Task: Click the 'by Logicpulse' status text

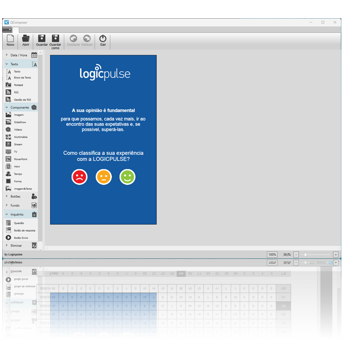Action: point(13,254)
